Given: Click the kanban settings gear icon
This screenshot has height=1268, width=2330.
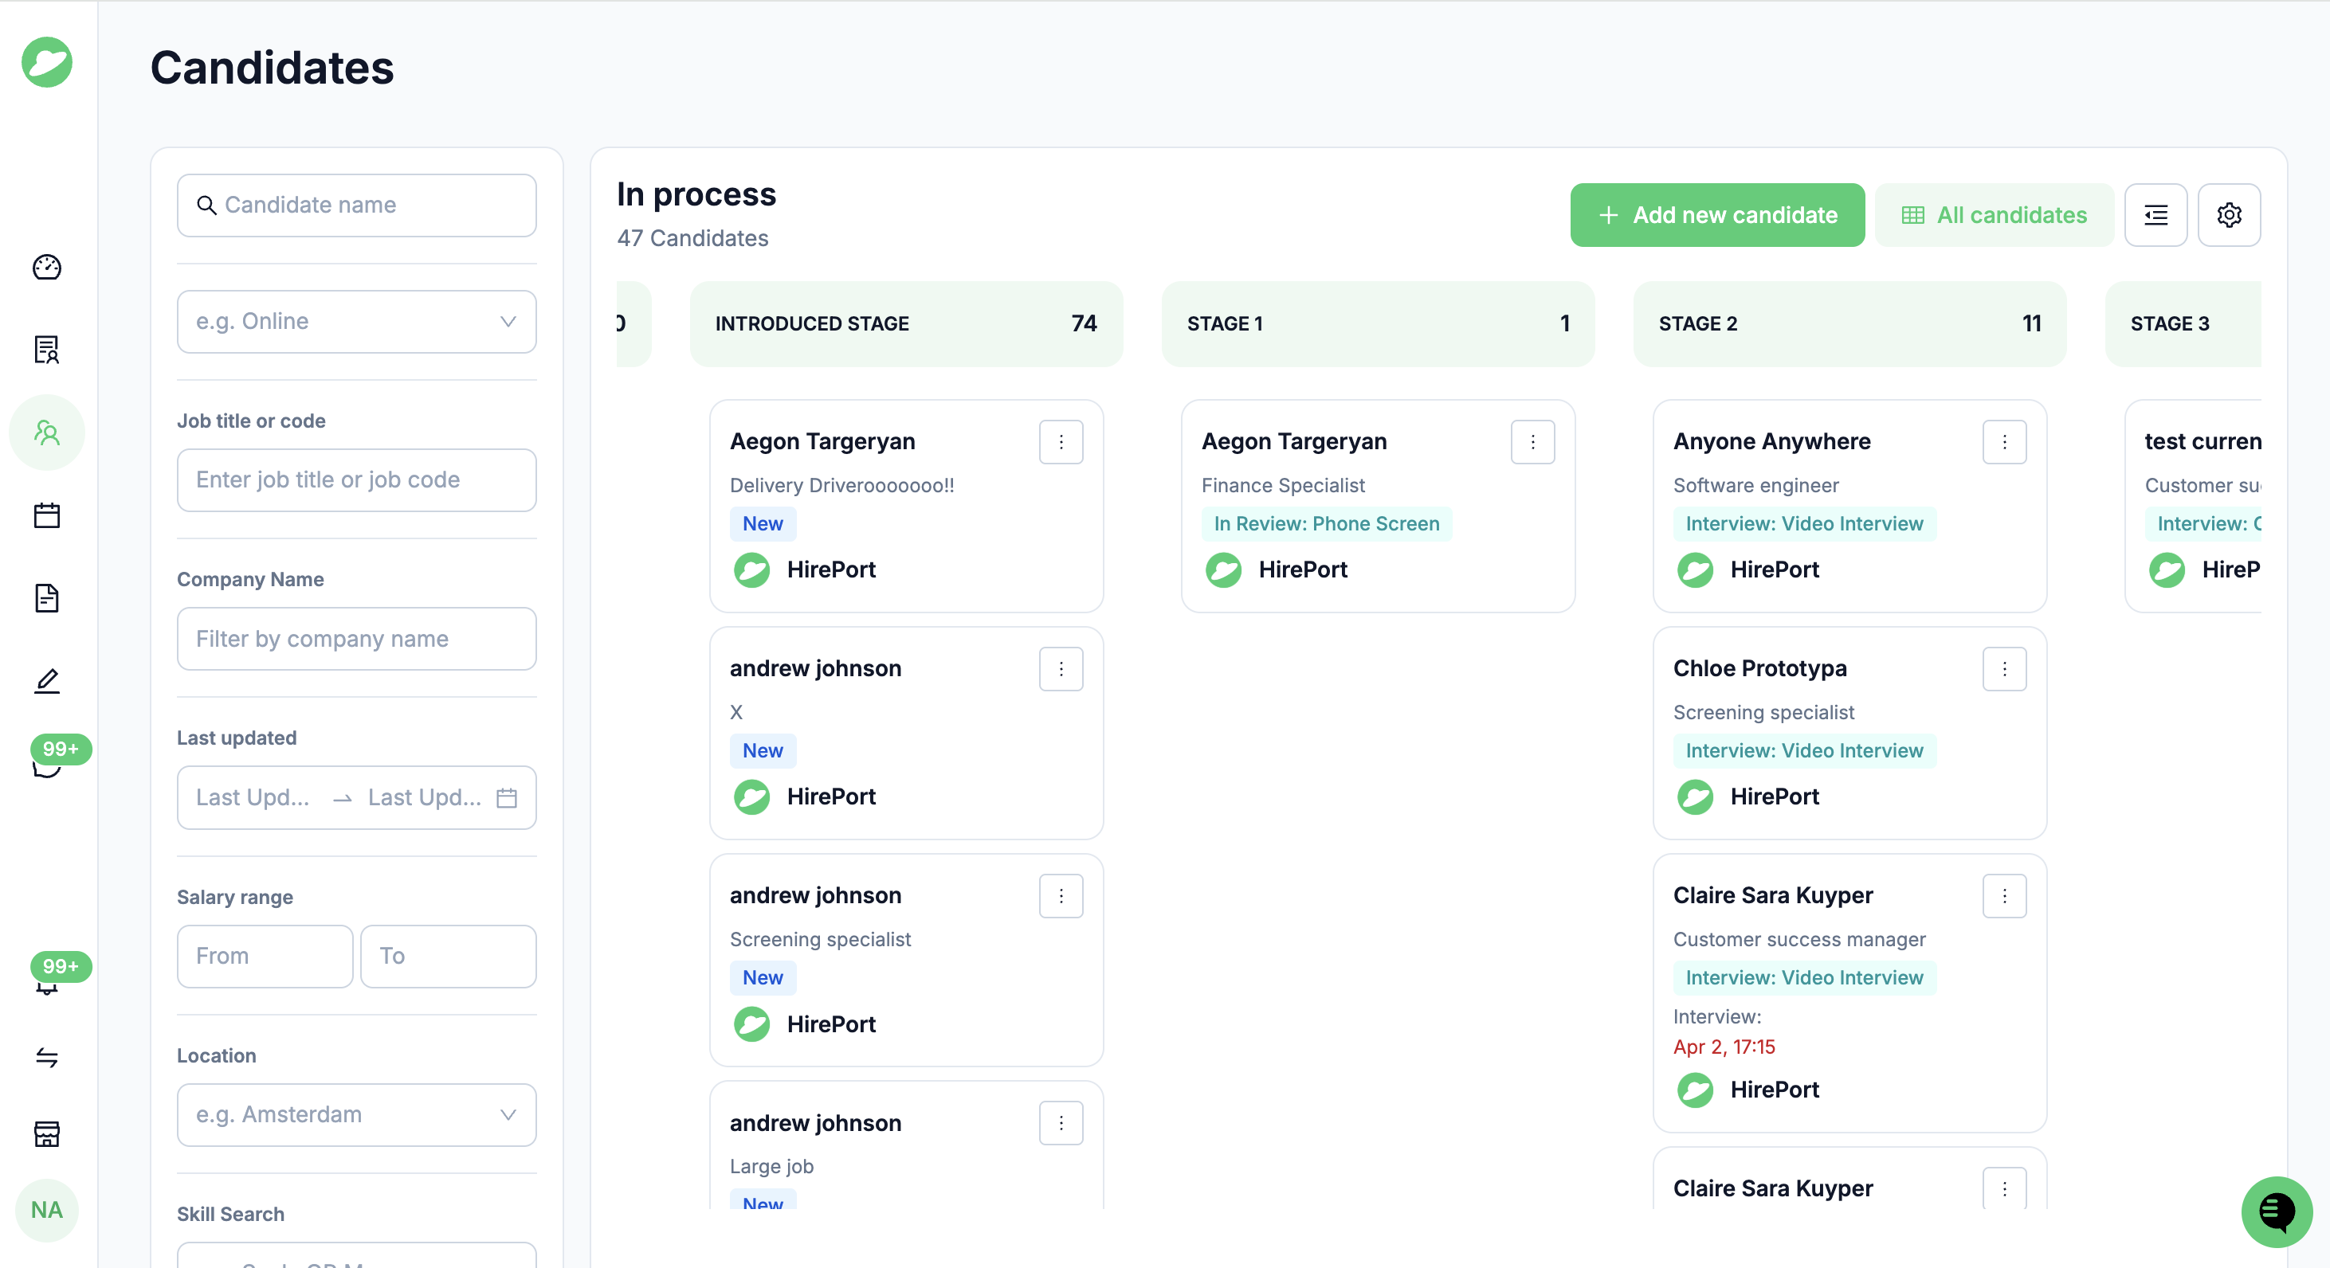Looking at the screenshot, I should pos(2229,215).
